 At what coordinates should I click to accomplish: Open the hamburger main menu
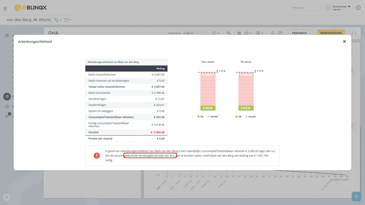click(5, 9)
